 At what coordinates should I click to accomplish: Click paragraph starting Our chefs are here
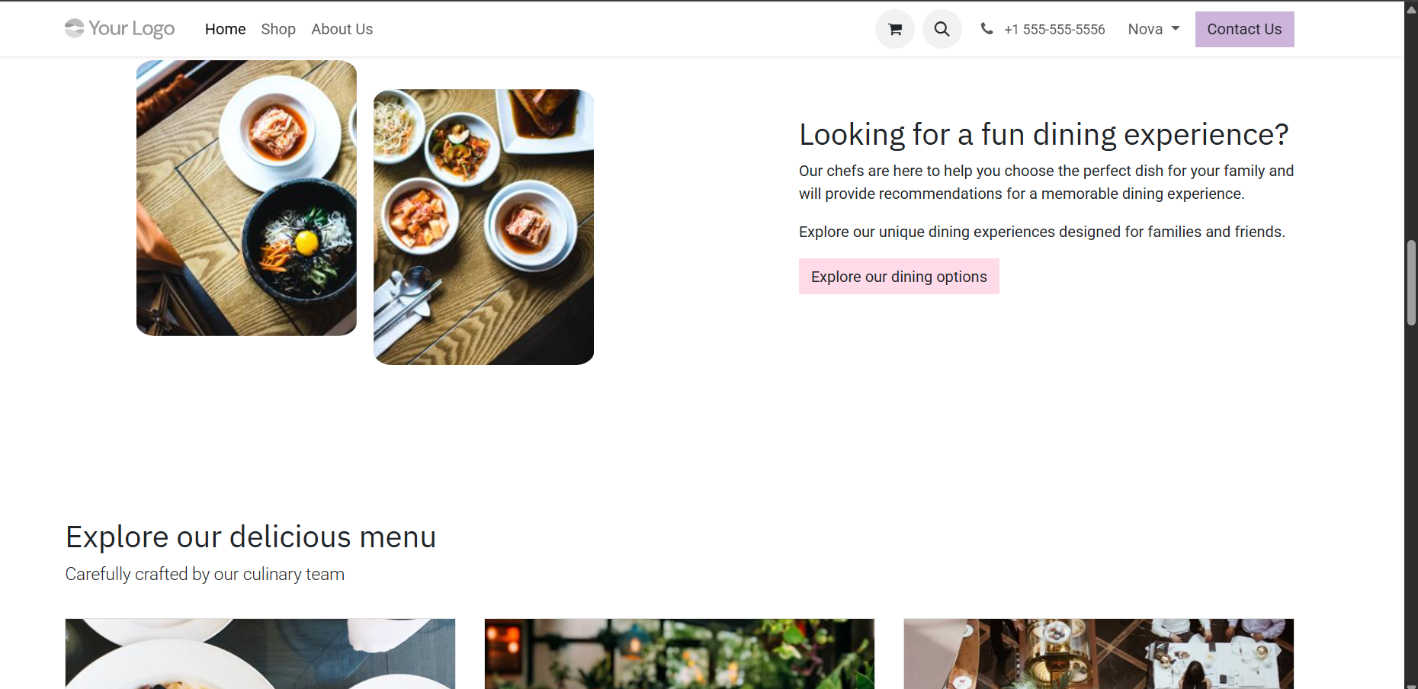(1046, 182)
